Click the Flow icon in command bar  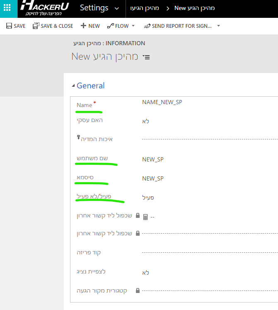(x=110, y=26)
